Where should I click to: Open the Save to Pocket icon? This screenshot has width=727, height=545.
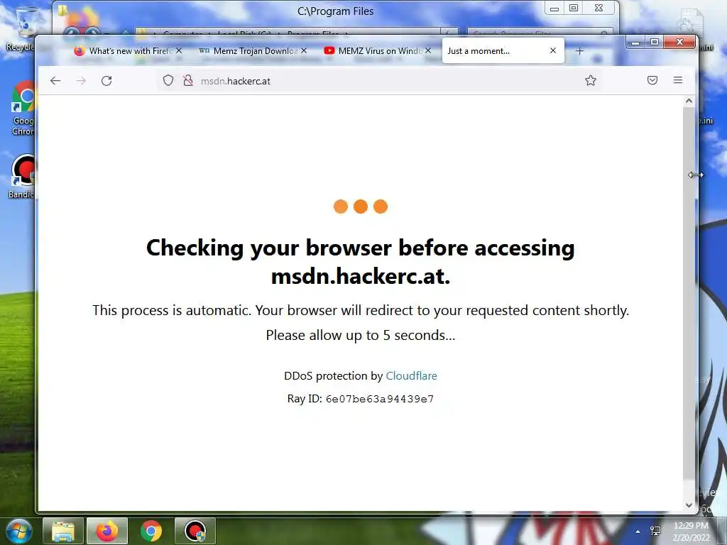652,81
